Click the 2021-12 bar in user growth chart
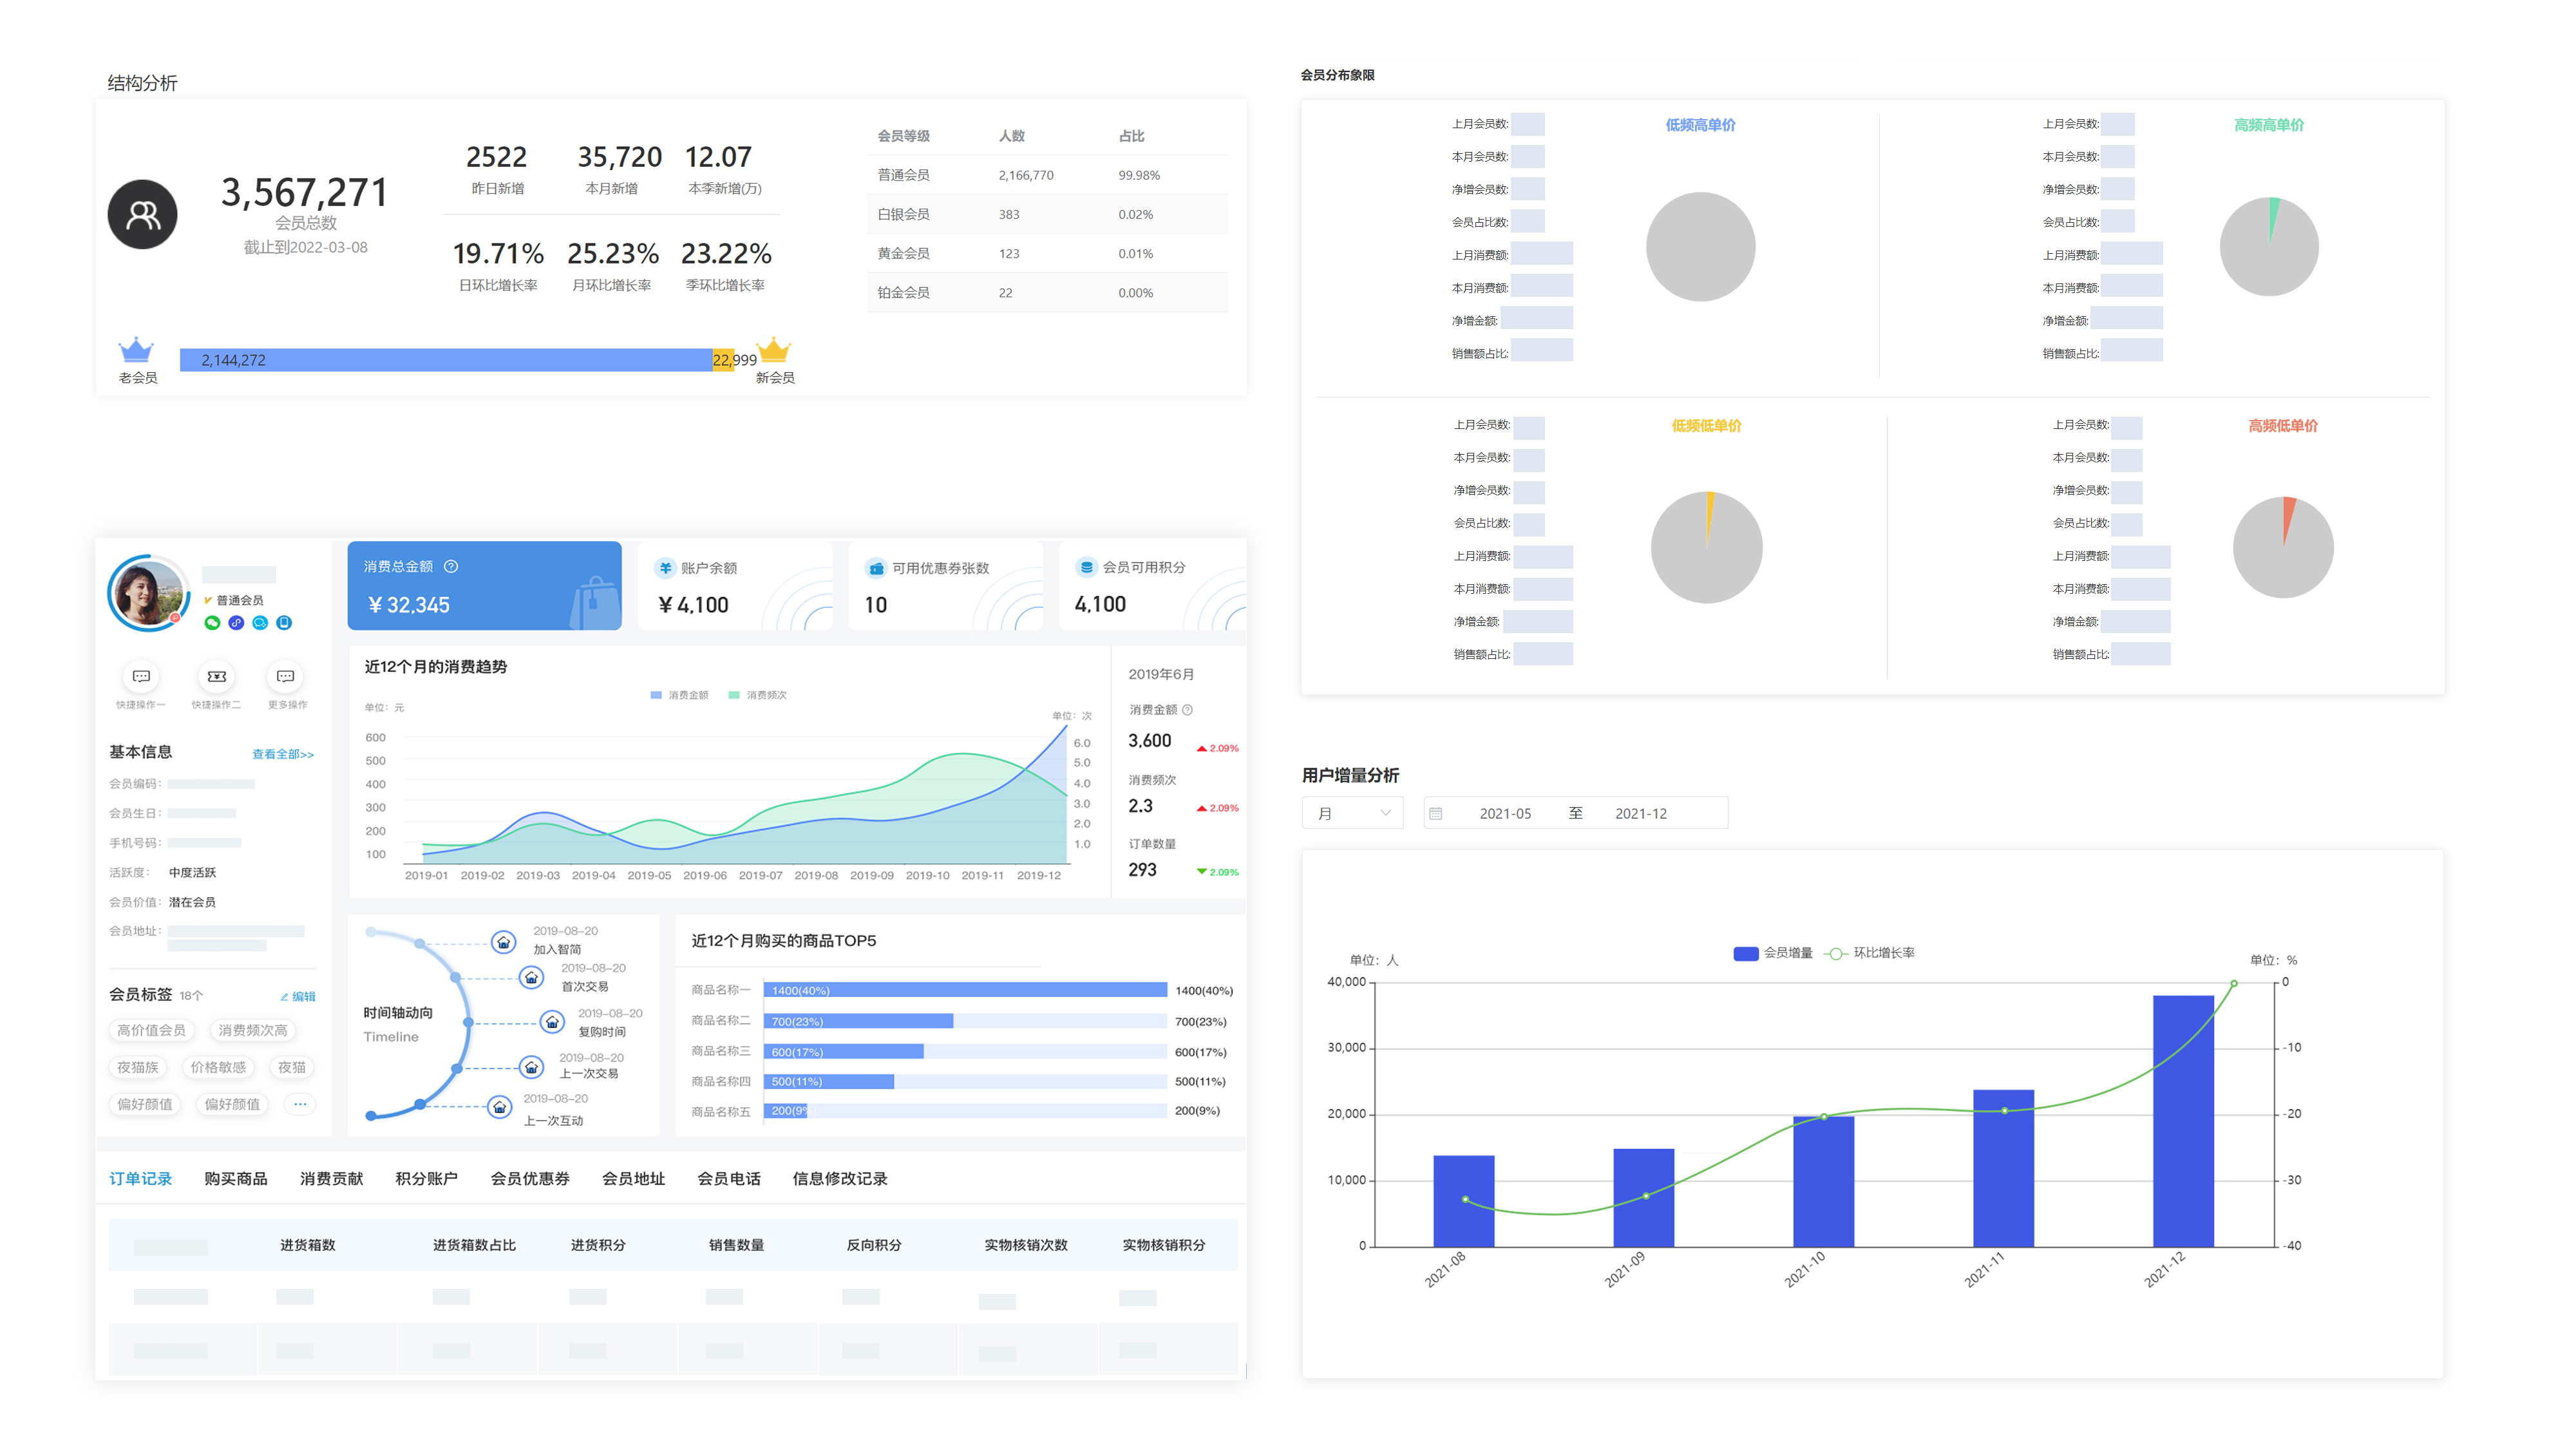This screenshot has height=1444, width=2576. pos(2183,1121)
